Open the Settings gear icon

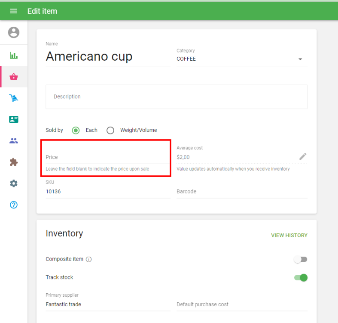pyautogui.click(x=14, y=183)
